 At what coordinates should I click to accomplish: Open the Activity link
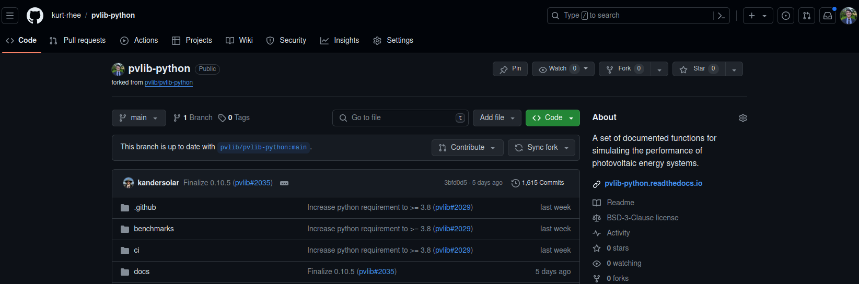click(x=611, y=233)
